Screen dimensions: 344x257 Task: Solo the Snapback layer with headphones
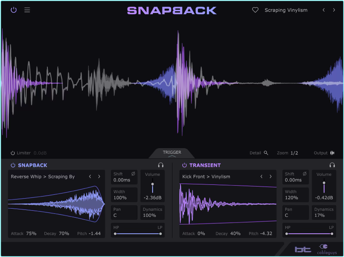(x=161, y=165)
